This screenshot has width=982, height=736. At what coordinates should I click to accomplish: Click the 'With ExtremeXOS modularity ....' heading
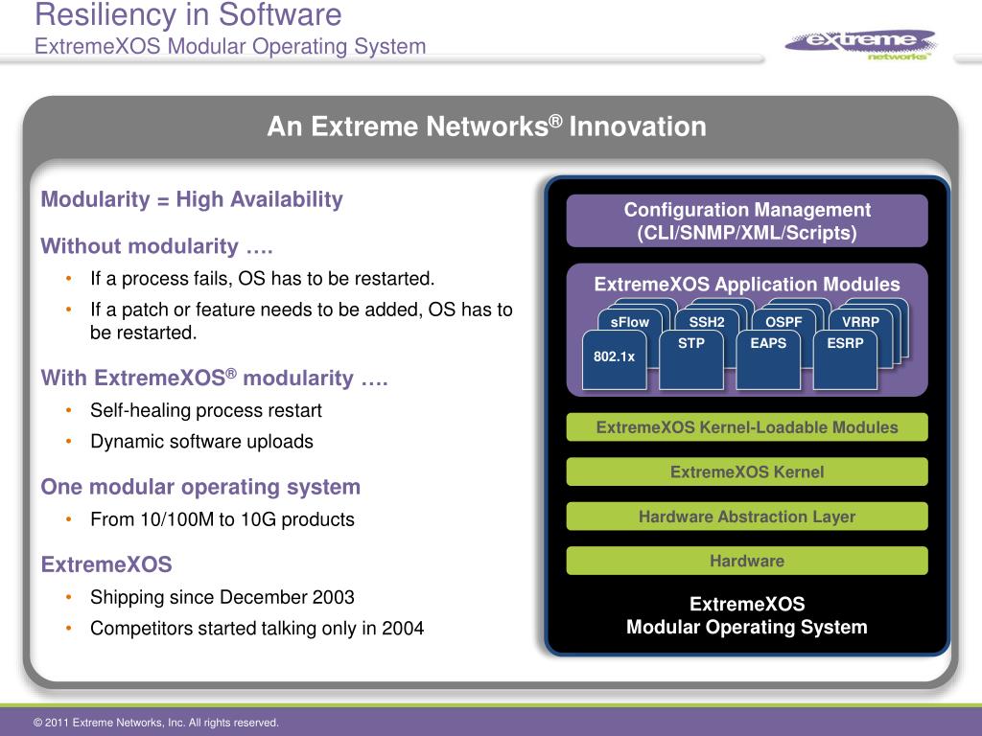coord(214,378)
